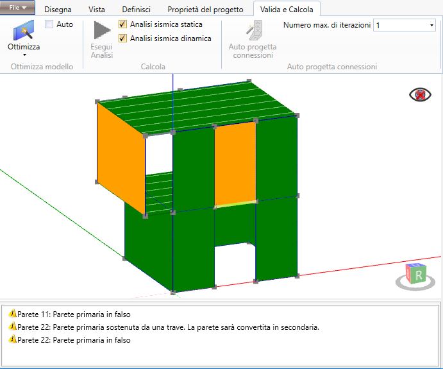
Task: Click the Ottimizza label
Action: tap(24, 47)
